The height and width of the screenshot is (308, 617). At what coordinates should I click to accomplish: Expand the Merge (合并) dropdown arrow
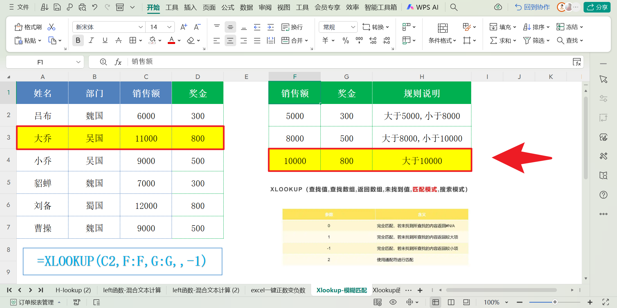307,40
